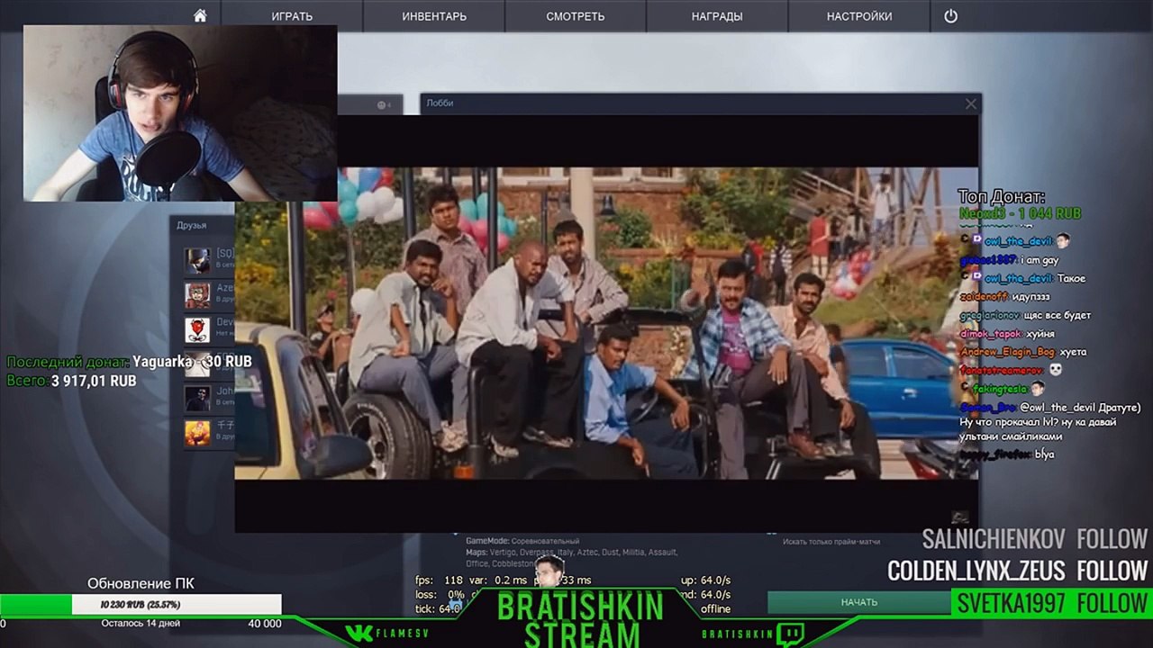
Task: Click the power quit icon
Action: 950,16
